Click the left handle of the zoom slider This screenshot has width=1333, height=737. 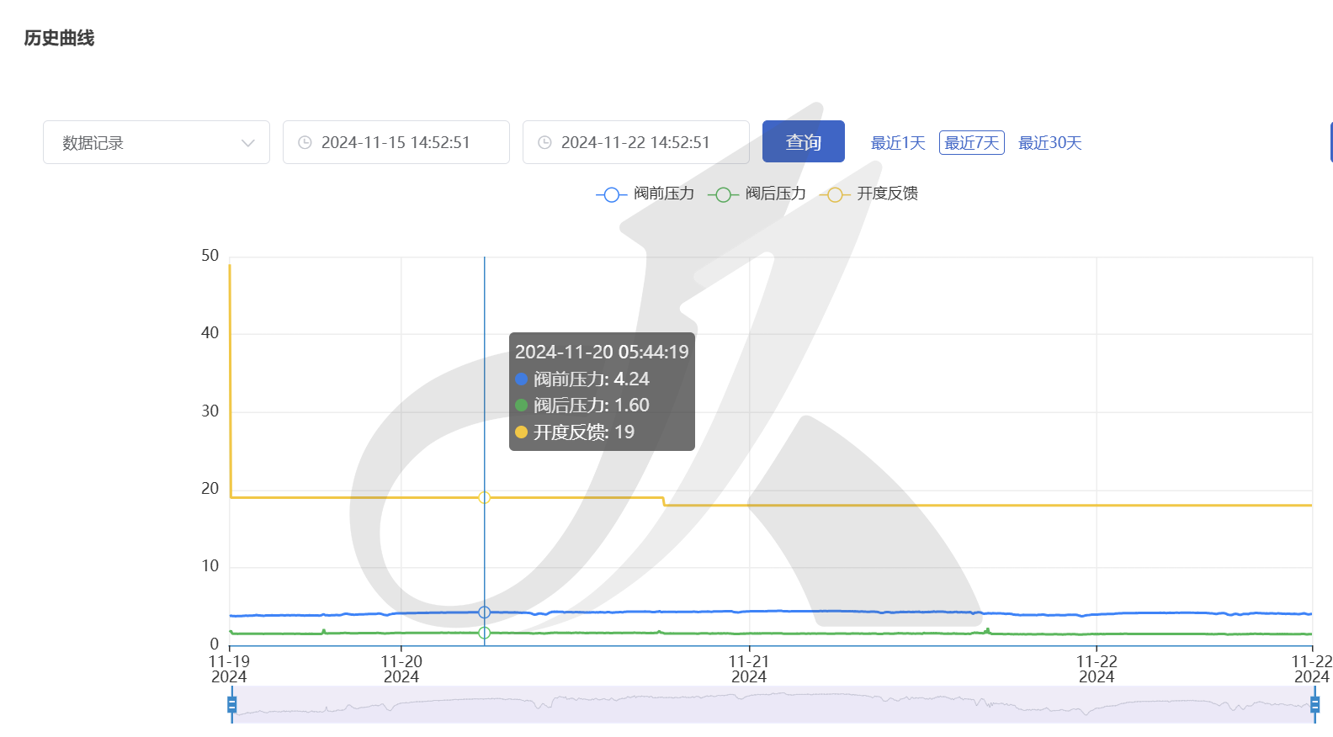[x=232, y=704]
